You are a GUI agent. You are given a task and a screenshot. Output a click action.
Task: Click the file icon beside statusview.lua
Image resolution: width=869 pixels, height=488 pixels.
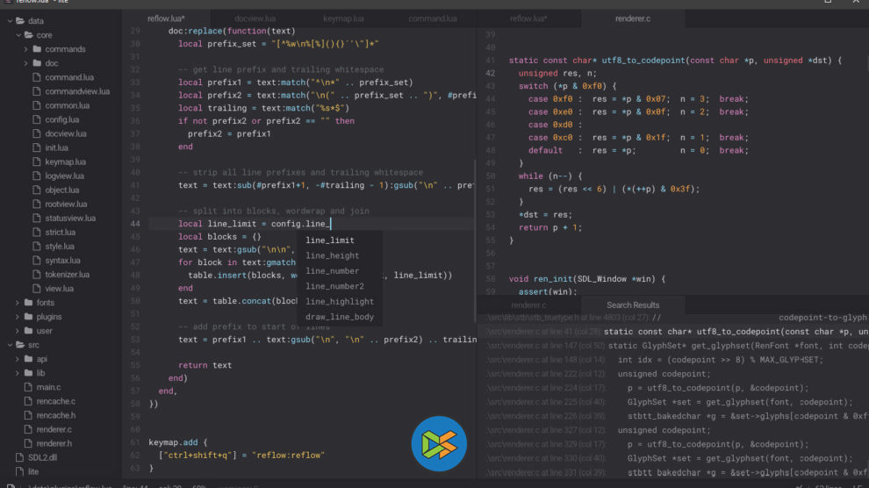click(x=37, y=219)
